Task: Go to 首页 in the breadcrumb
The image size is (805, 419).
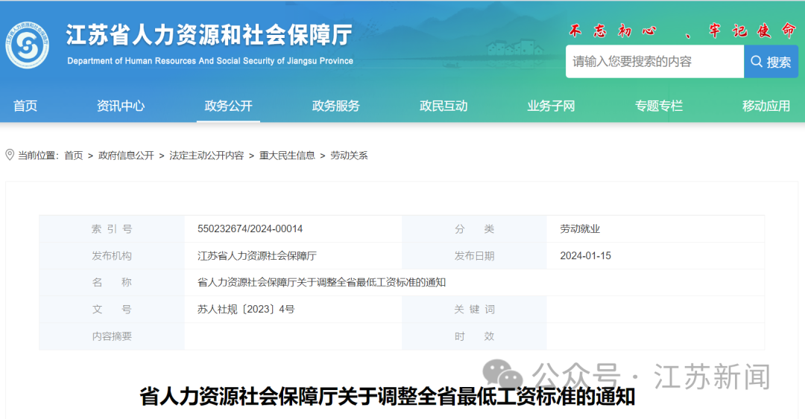Action: click(x=73, y=156)
